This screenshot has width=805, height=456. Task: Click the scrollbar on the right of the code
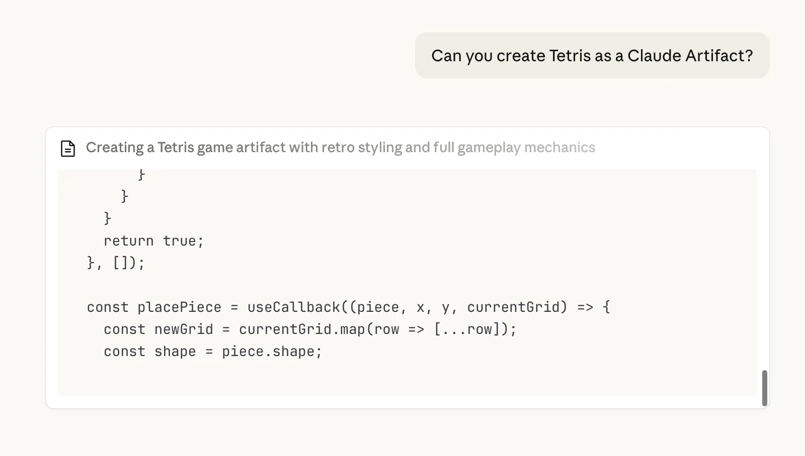[764, 387]
